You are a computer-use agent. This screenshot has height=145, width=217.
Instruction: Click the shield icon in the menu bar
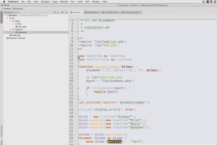pyautogui.click(x=204, y=2)
